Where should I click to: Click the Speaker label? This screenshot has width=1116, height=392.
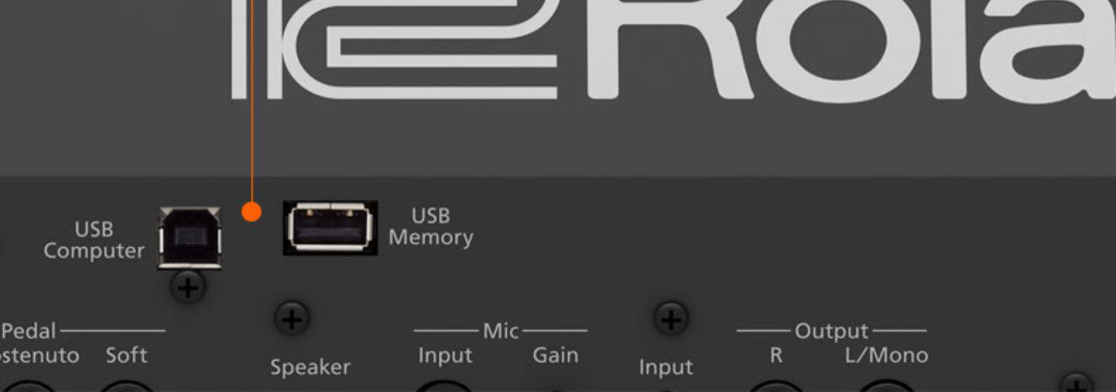click(x=310, y=367)
